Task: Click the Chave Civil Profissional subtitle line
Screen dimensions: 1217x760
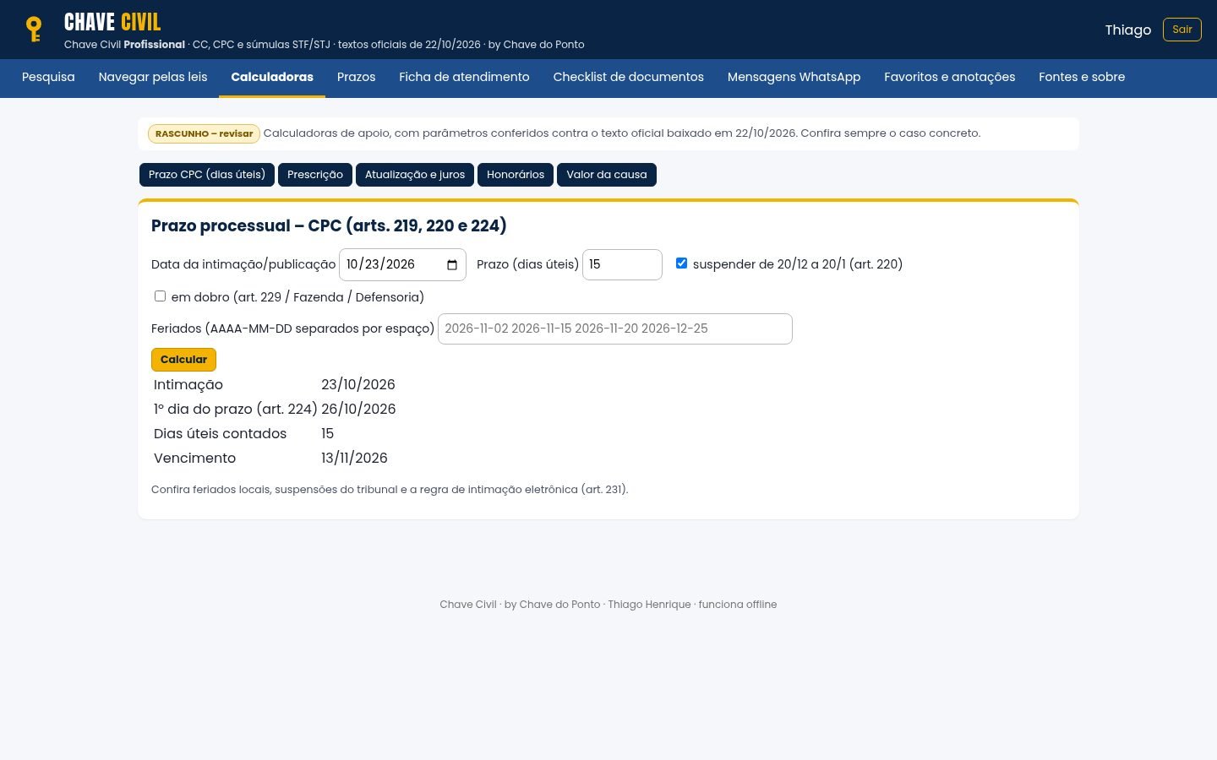Action: tap(325, 45)
